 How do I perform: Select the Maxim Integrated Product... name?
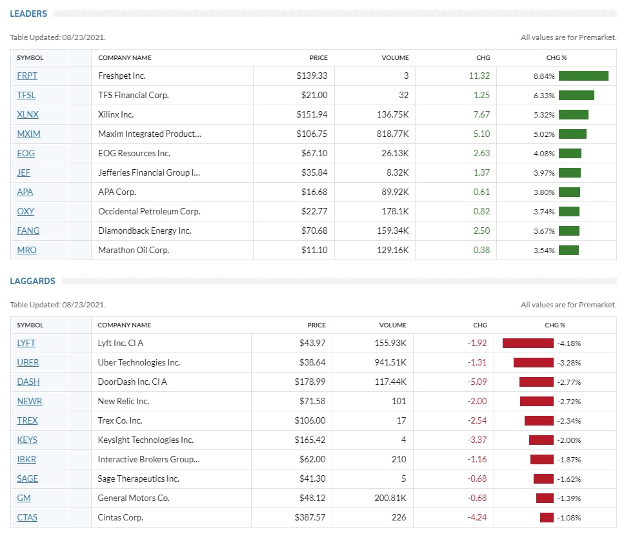[x=150, y=134]
